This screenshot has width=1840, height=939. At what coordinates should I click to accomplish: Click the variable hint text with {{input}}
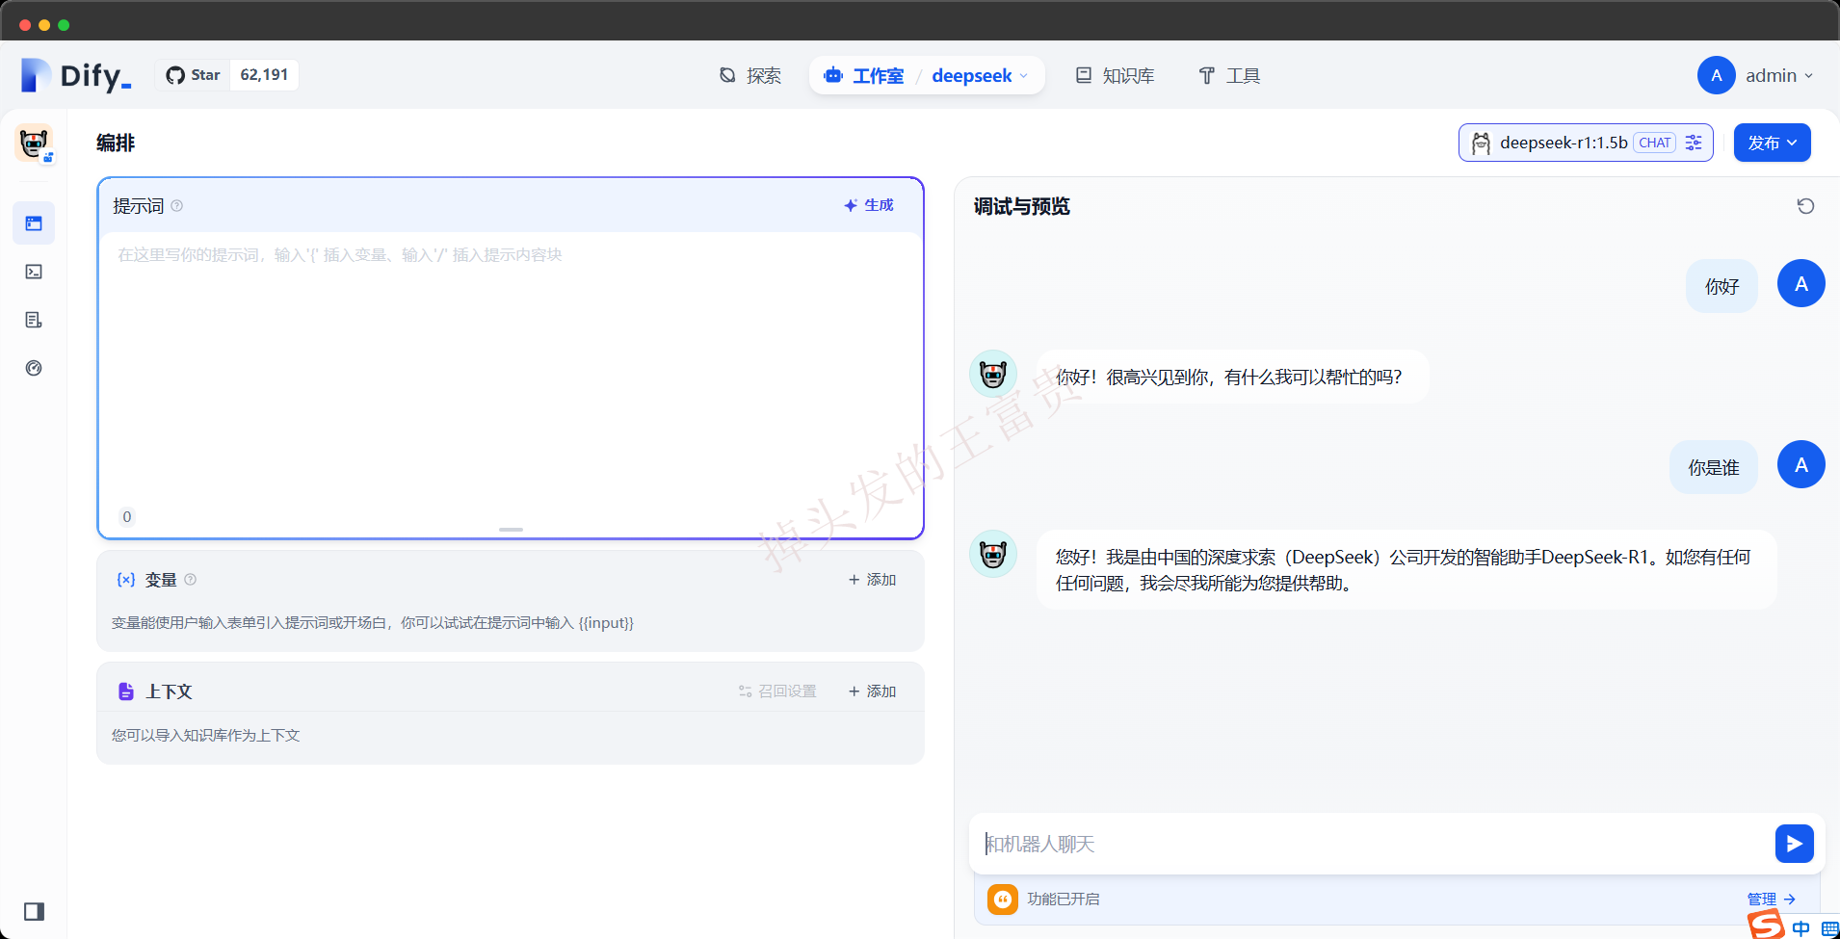pos(373,623)
